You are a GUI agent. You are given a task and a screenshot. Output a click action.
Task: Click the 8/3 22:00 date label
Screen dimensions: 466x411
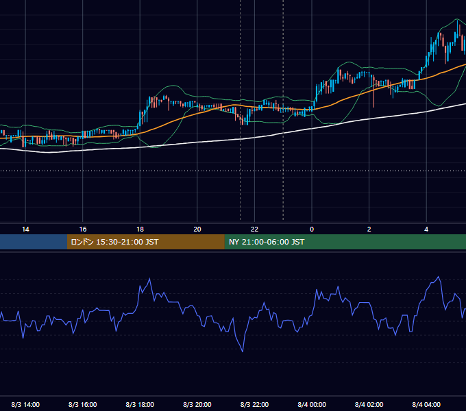pos(254,404)
